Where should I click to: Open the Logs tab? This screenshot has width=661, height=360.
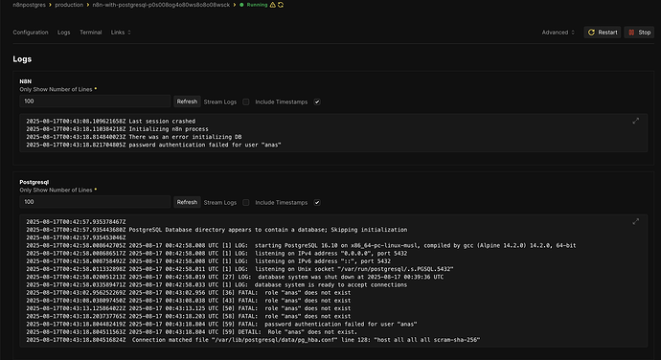pos(63,33)
